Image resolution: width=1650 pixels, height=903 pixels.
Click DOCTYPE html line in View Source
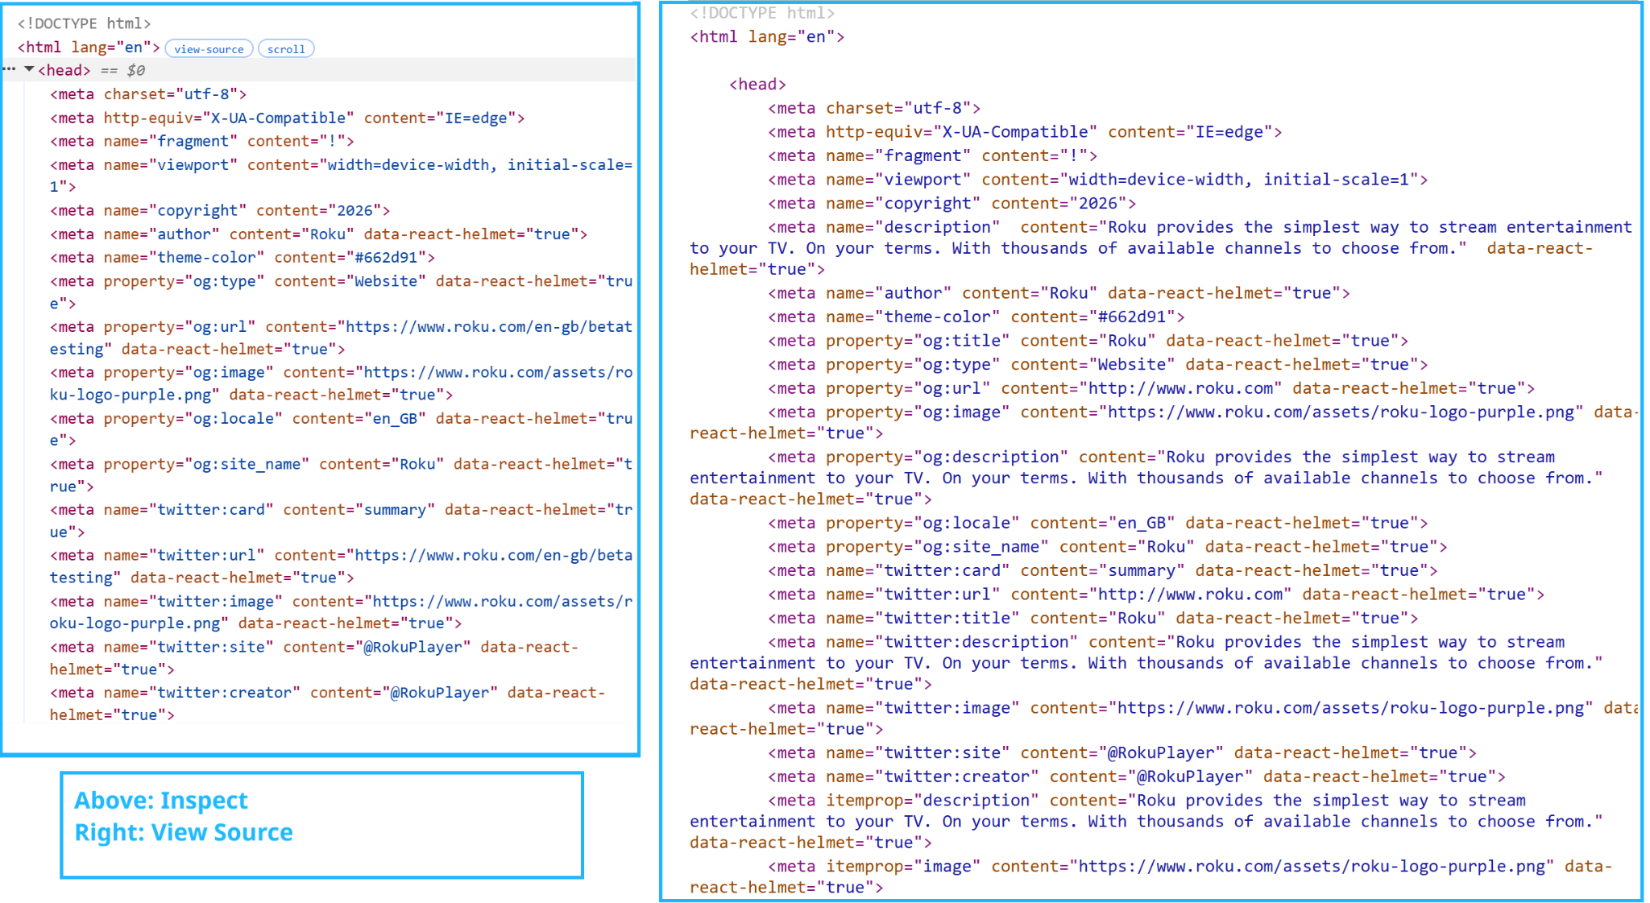[x=762, y=13]
